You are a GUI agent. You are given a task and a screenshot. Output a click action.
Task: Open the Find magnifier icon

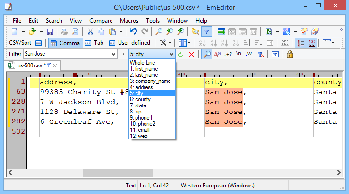pyautogui.click(x=159, y=32)
